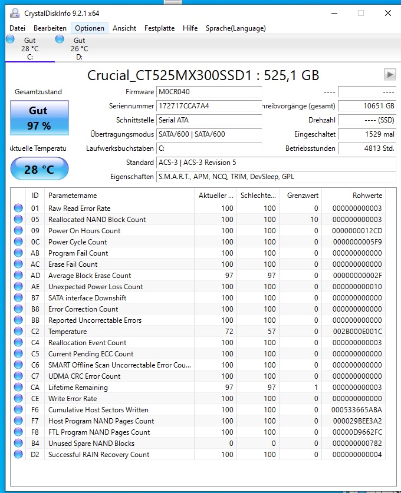Click the Eigenschaften features field
The height and width of the screenshot is (493, 401).
(276, 177)
